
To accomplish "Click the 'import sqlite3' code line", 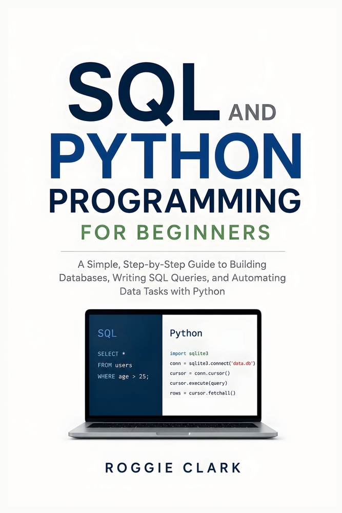I will pyautogui.click(x=189, y=353).
